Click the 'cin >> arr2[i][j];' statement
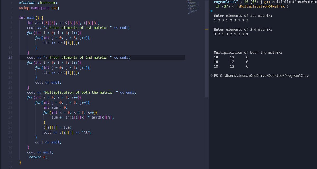 [61, 73]
